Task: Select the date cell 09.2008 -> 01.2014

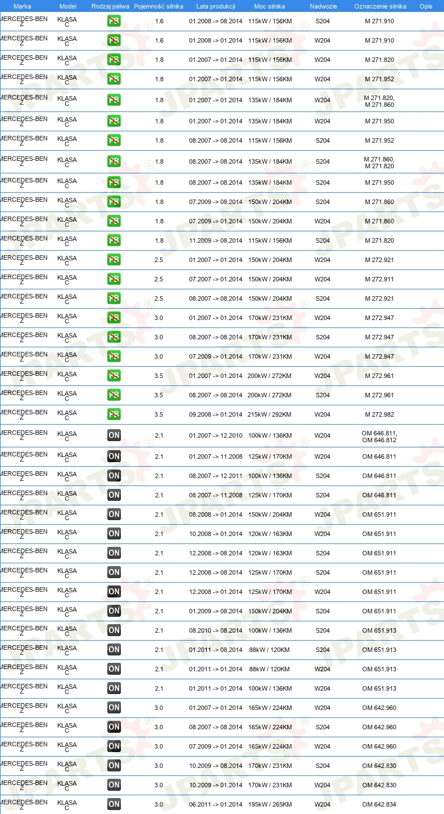Action: point(216,414)
